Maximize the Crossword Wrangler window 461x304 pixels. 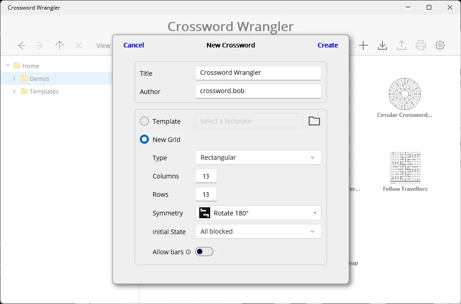tap(429, 7)
